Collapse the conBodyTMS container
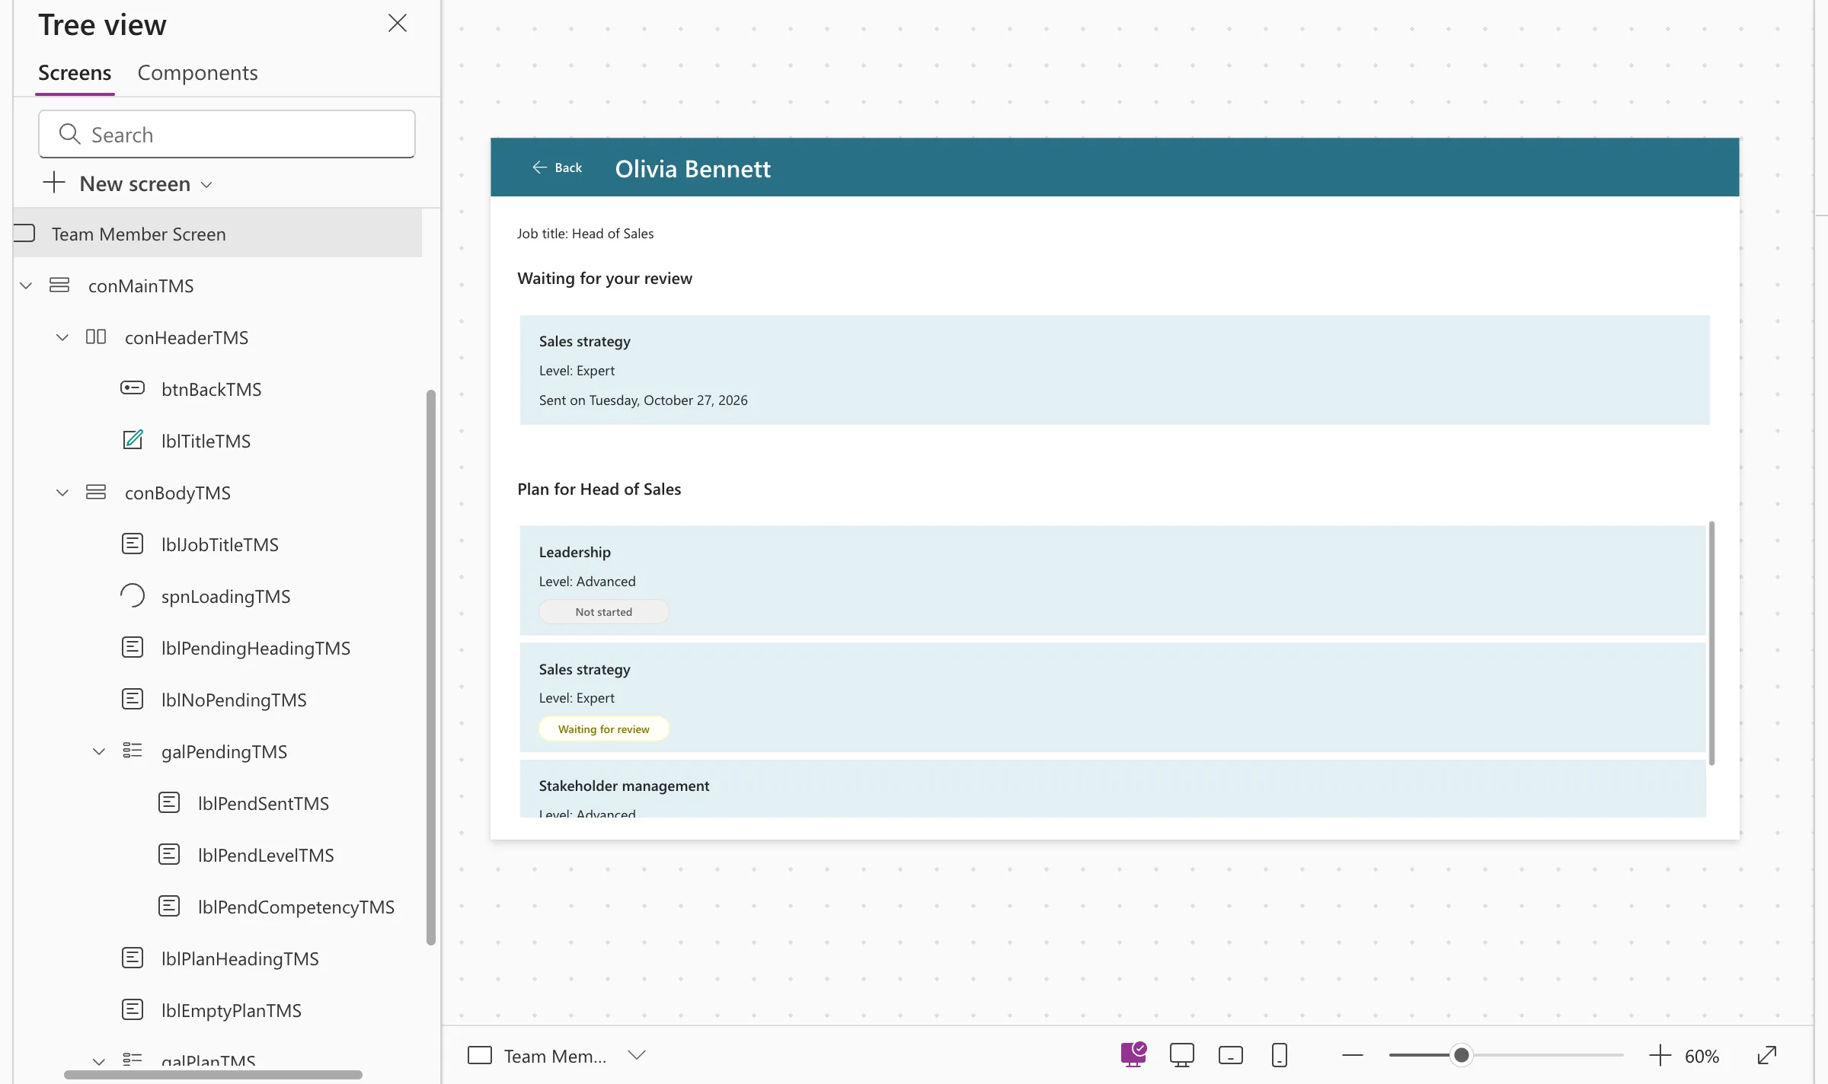Image resolution: width=1828 pixels, height=1084 pixels. [62, 493]
